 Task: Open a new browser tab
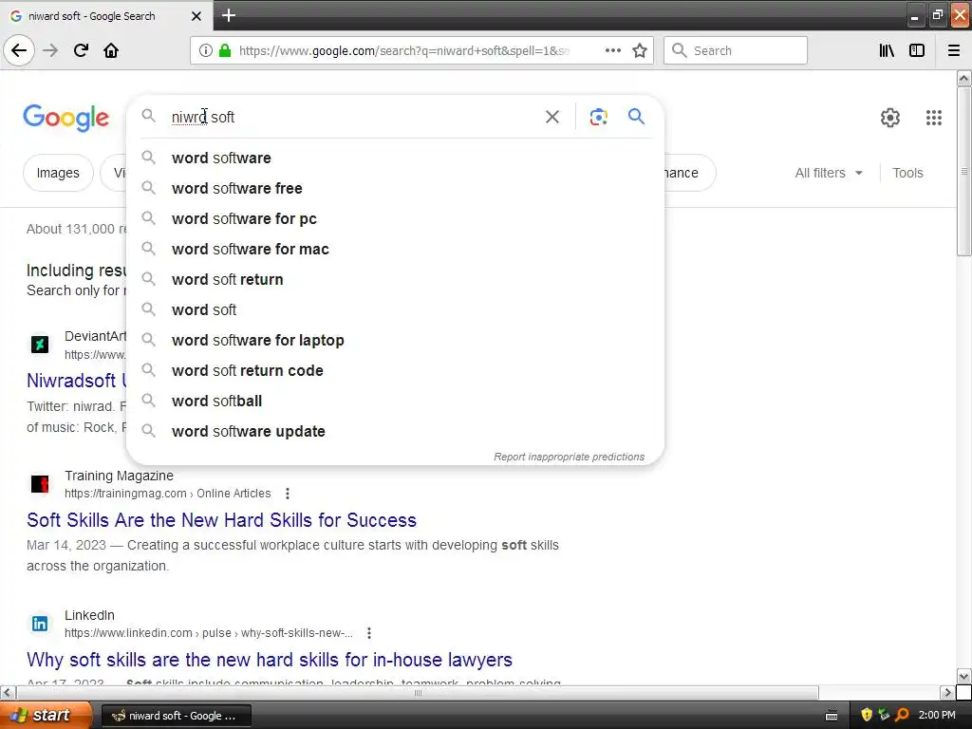click(229, 15)
